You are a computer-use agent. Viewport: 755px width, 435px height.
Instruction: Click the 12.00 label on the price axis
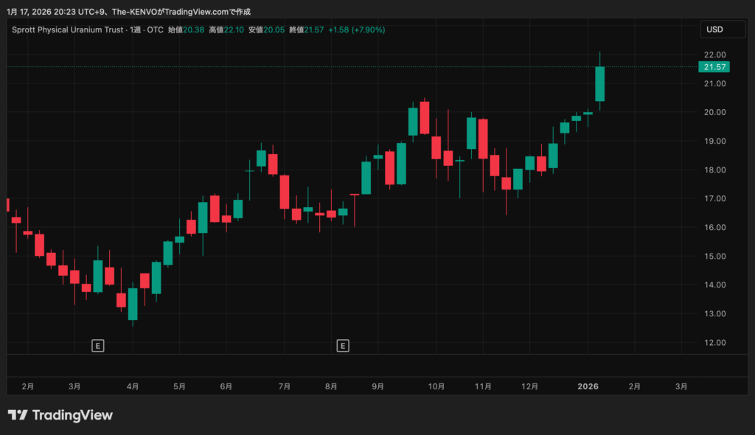pyautogui.click(x=714, y=343)
